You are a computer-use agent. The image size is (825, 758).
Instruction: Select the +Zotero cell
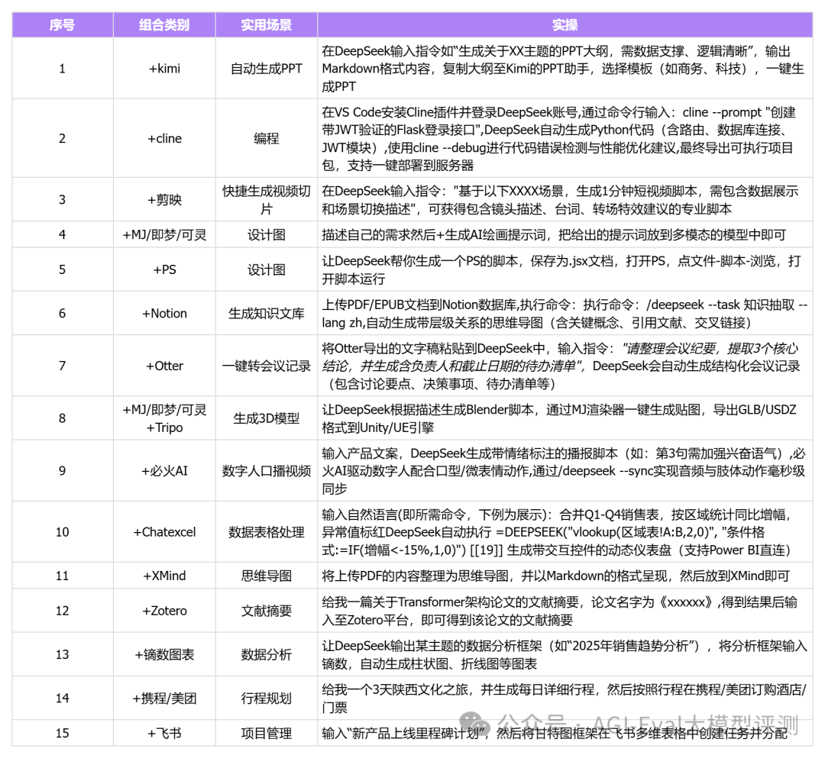pos(164,611)
